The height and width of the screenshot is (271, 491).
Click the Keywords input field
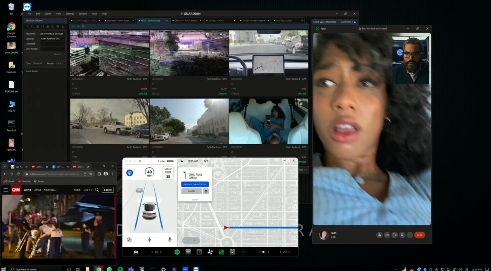[x=52, y=34]
